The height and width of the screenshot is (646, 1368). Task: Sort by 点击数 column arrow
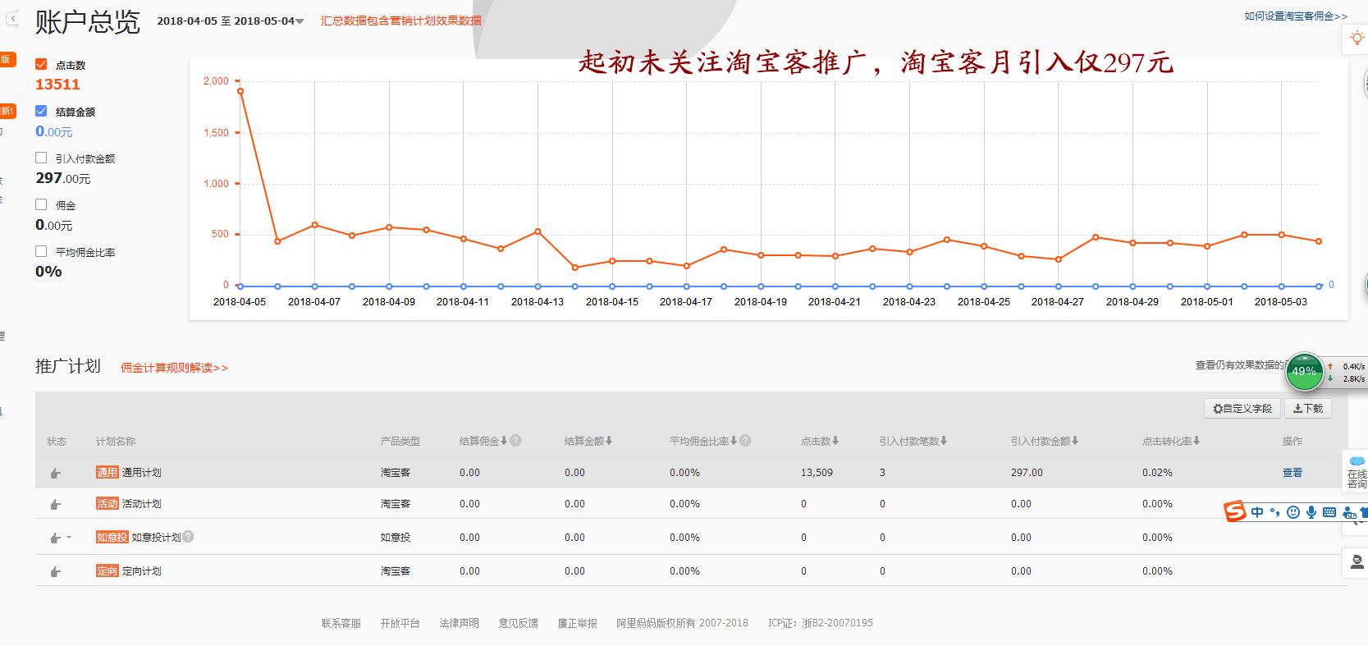(835, 441)
